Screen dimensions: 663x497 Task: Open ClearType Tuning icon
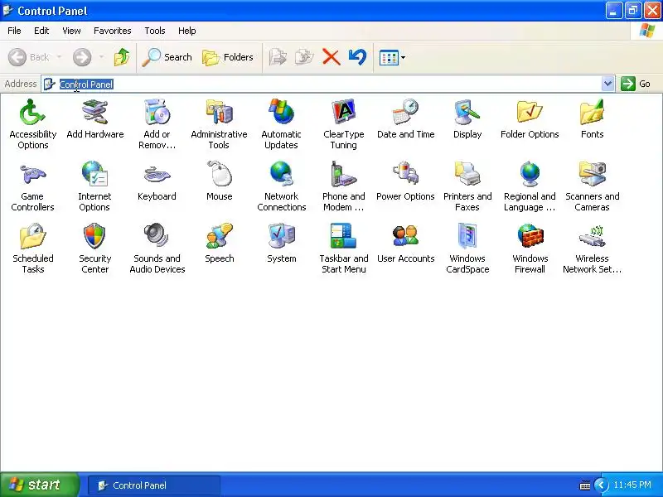pyautogui.click(x=343, y=113)
